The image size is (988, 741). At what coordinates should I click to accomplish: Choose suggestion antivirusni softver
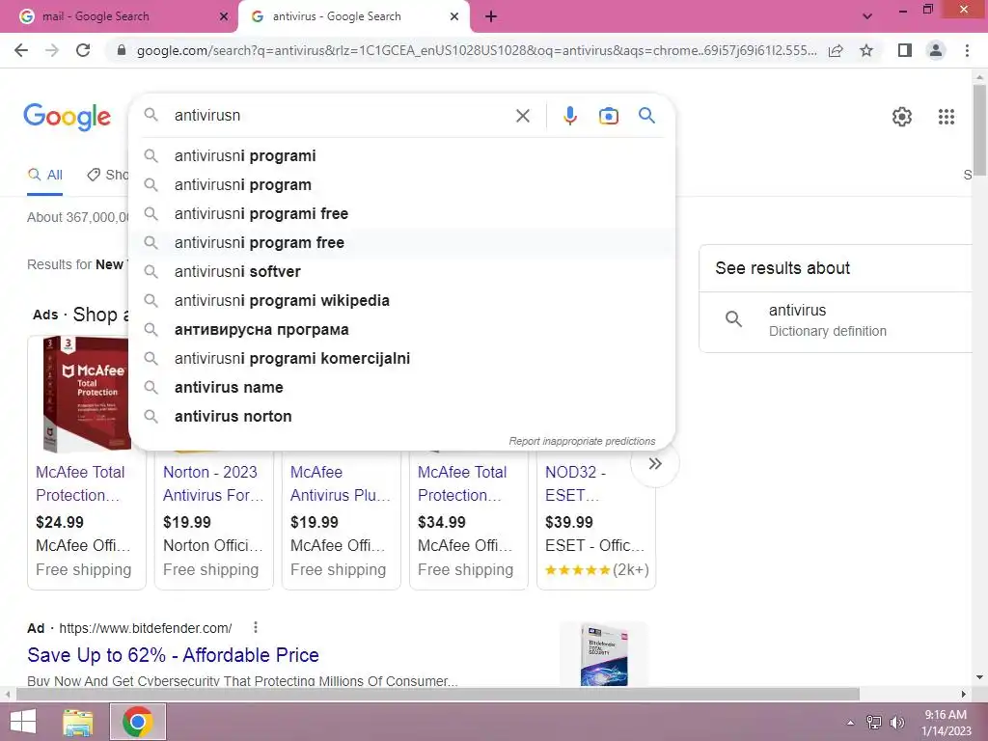tap(401, 271)
